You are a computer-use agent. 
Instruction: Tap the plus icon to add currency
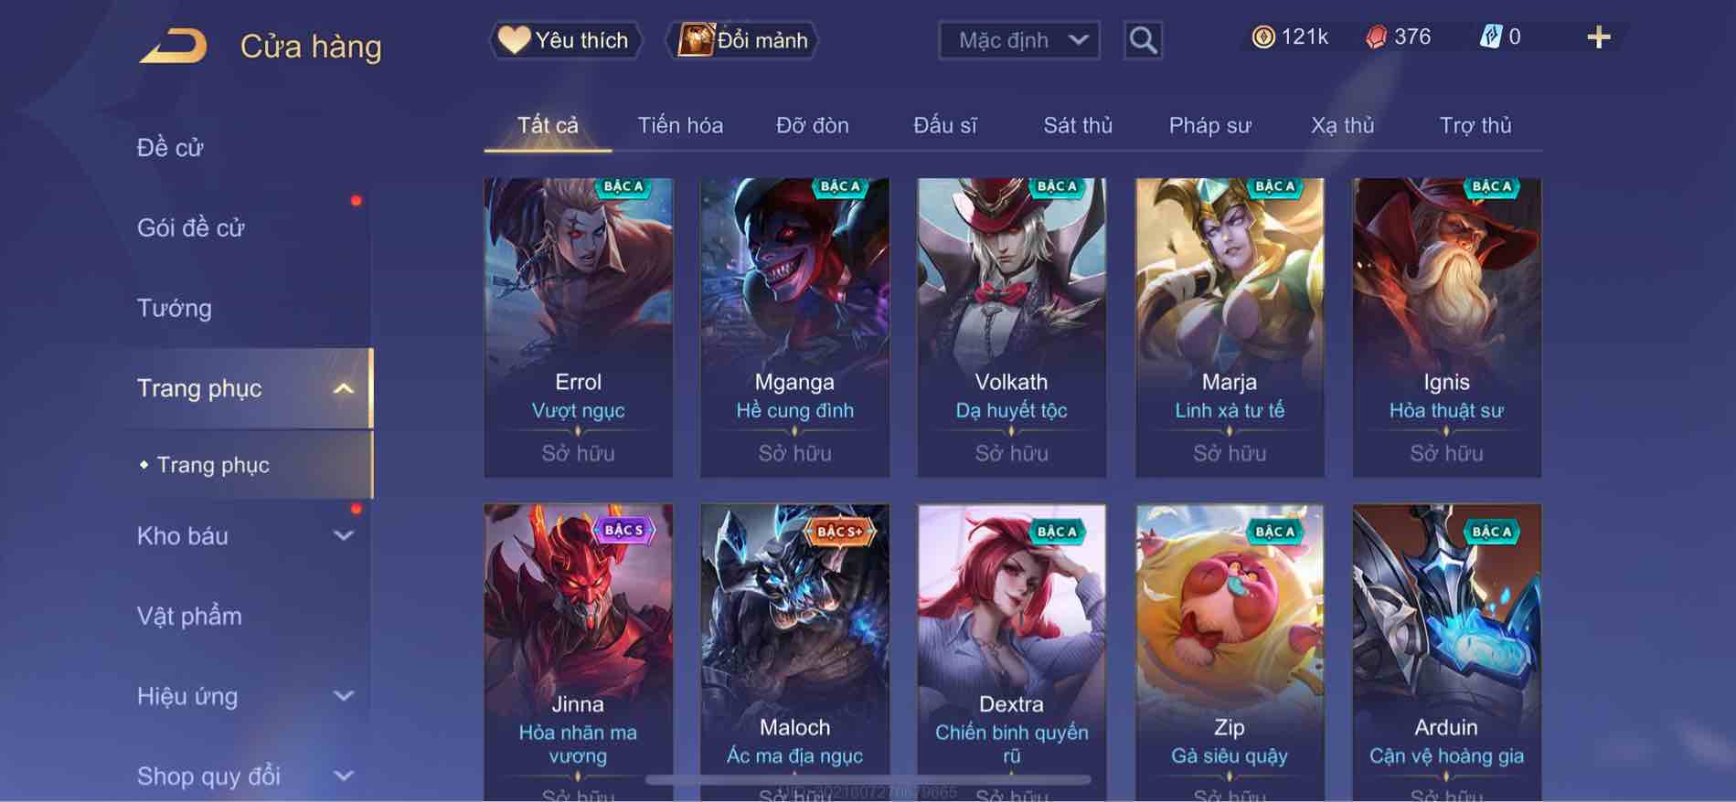click(x=1598, y=37)
